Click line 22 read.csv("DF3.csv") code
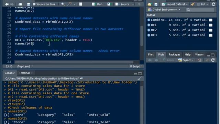Screen dimensions: 220x124 click(x=54, y=40)
